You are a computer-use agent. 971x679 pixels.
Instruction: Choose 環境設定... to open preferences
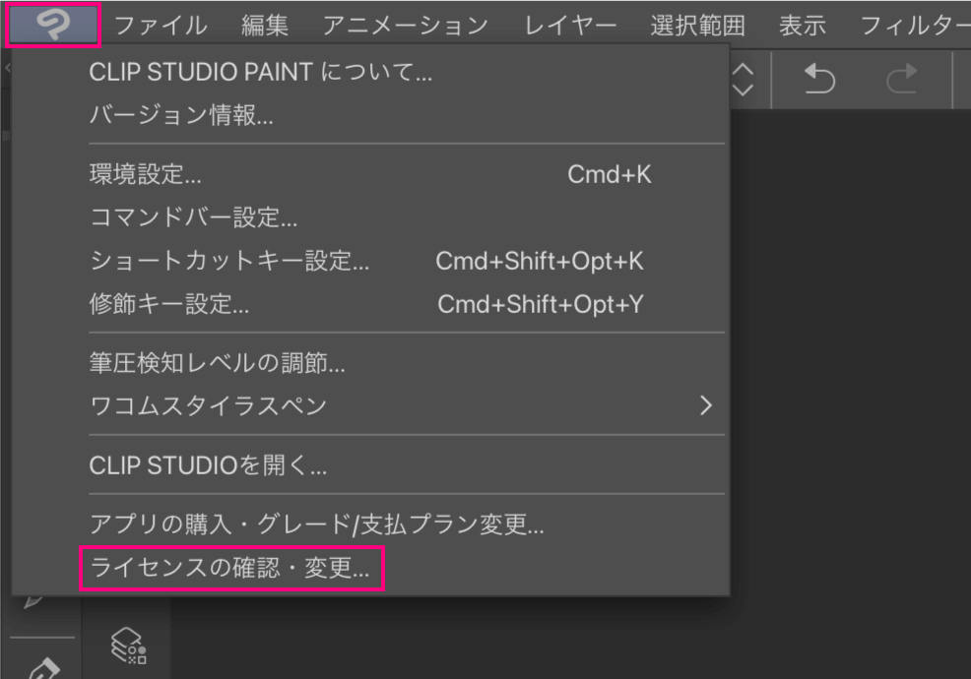(x=145, y=175)
